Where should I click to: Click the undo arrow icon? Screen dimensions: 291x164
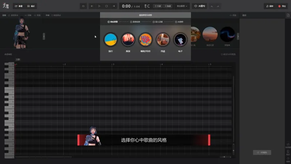(212, 6)
